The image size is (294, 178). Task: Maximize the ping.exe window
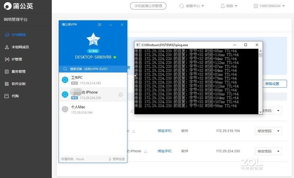point(245,45)
